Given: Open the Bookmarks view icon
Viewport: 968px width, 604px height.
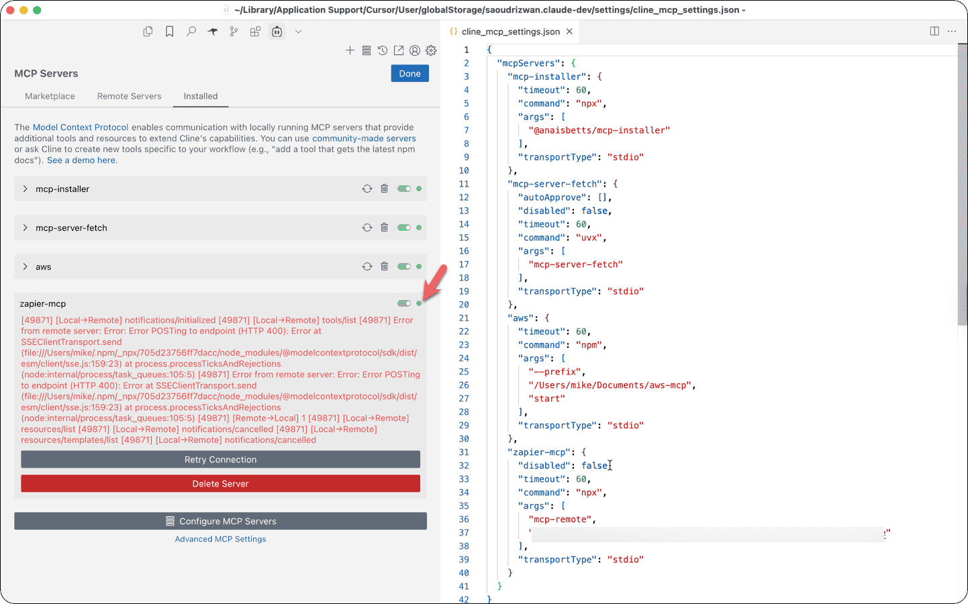Looking at the screenshot, I should 170,32.
